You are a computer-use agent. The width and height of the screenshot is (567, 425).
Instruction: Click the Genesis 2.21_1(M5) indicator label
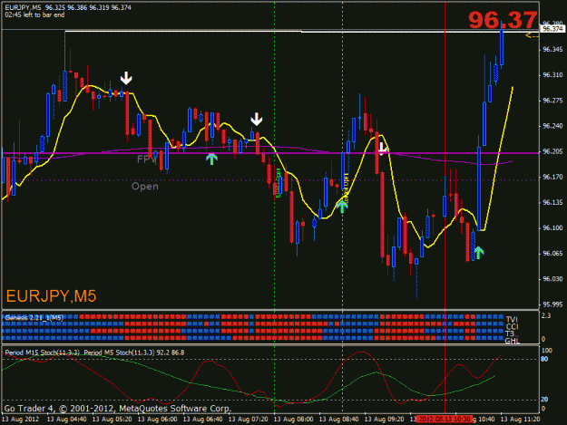[x=34, y=318]
